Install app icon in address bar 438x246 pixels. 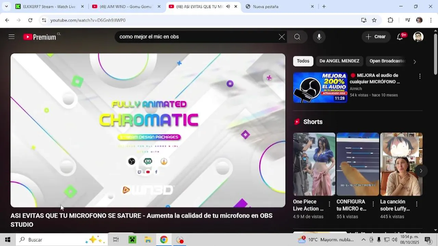click(x=364, y=20)
